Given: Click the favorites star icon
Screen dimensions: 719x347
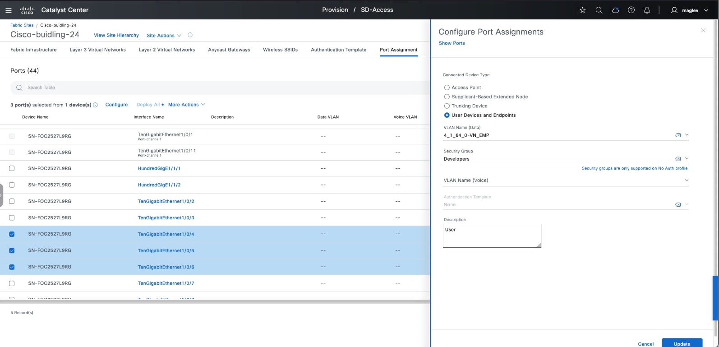Looking at the screenshot, I should coord(582,10).
